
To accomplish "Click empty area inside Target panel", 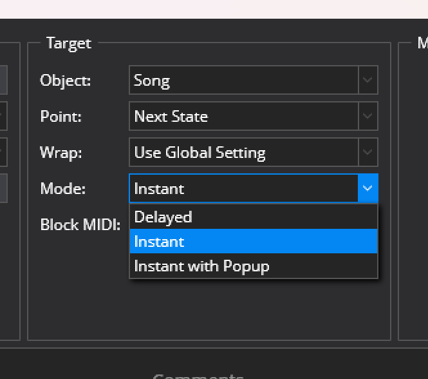I will (x=209, y=309).
